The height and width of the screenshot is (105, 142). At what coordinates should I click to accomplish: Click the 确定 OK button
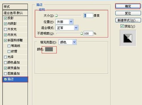click(128, 6)
